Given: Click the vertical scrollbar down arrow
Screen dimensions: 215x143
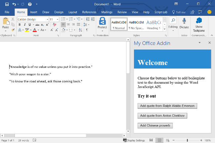Looking at the screenshot, I should [128, 131].
